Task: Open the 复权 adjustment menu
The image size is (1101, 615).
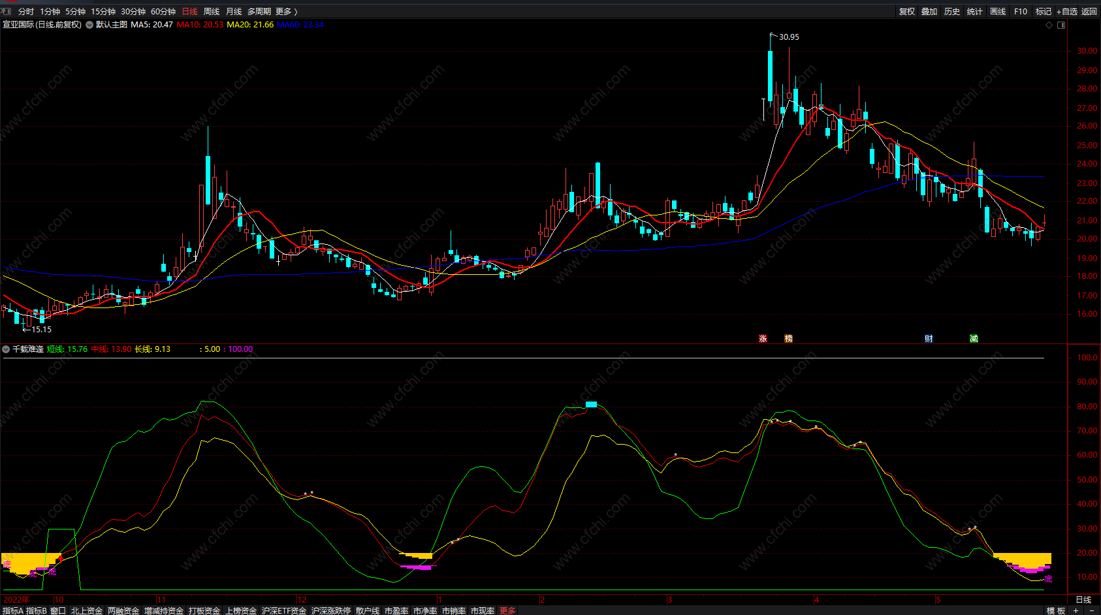Action: coord(907,12)
